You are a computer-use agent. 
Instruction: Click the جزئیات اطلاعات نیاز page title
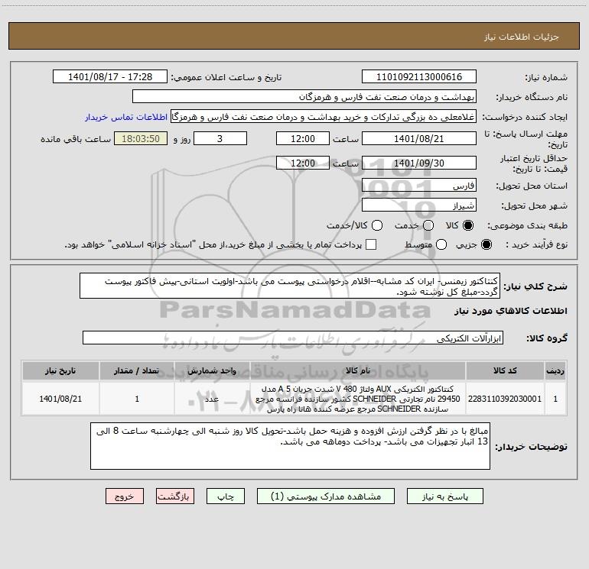pyautogui.click(x=522, y=37)
